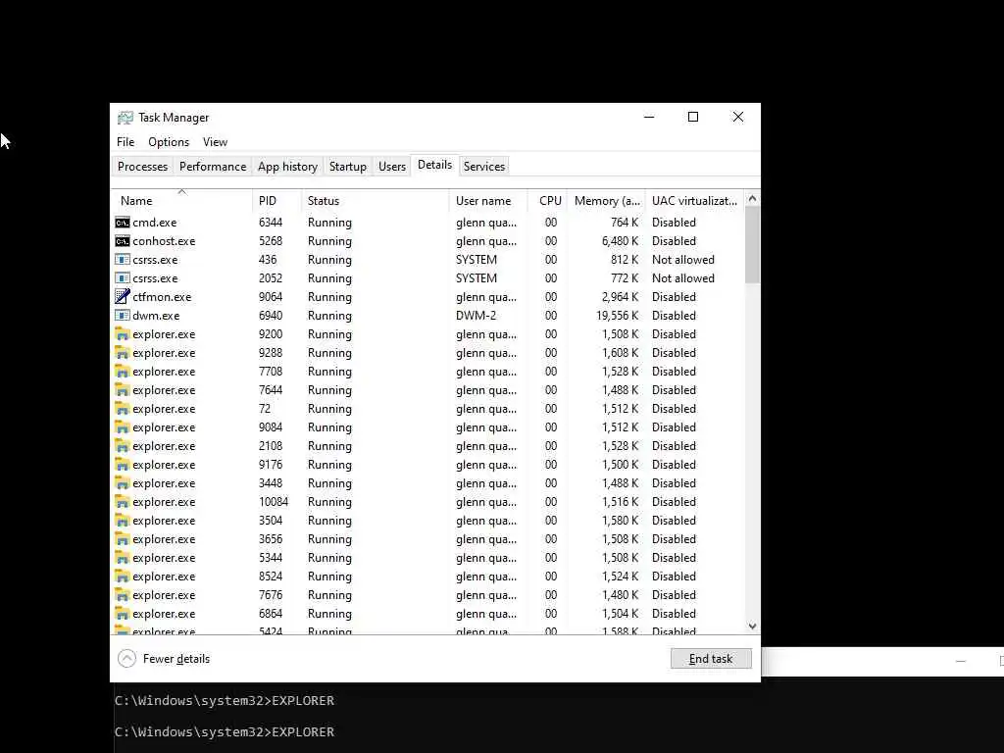1004x753 pixels.
Task: Sort by the PID column header
Action: pos(276,200)
